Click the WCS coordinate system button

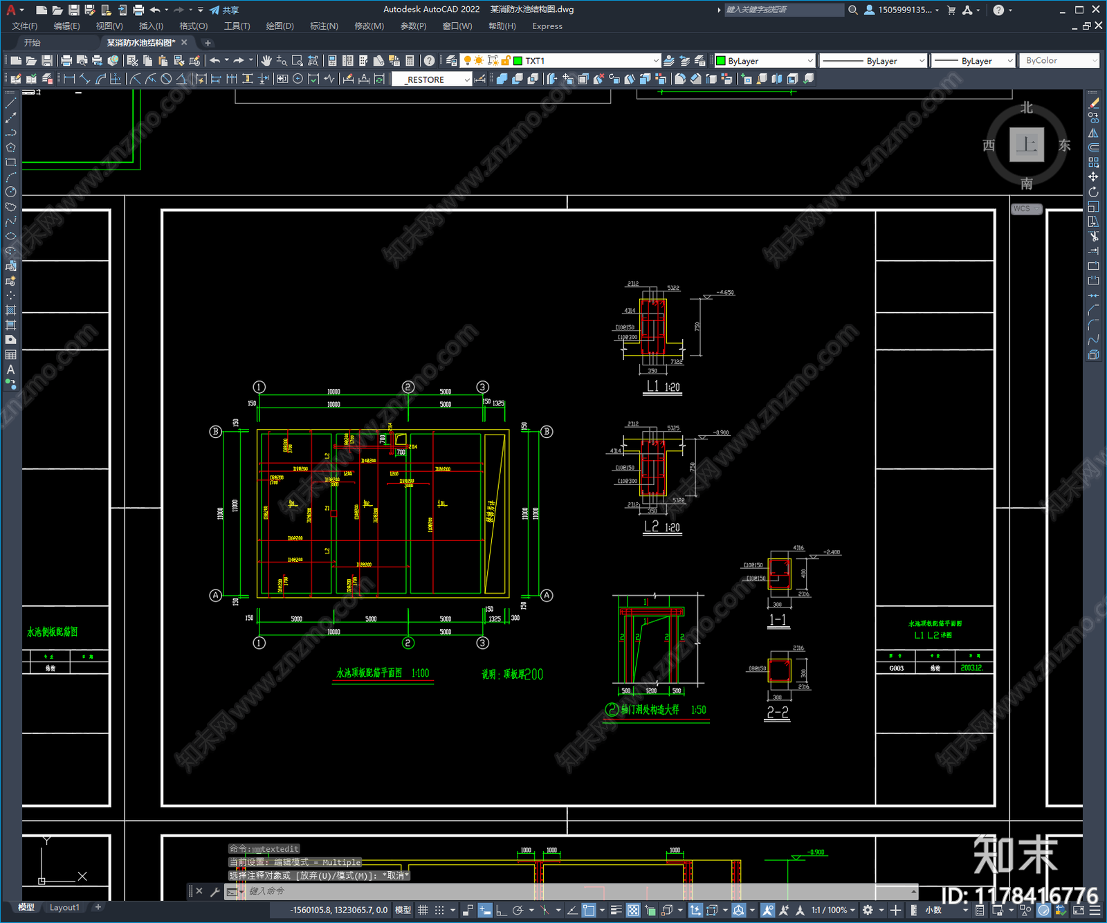[1027, 209]
